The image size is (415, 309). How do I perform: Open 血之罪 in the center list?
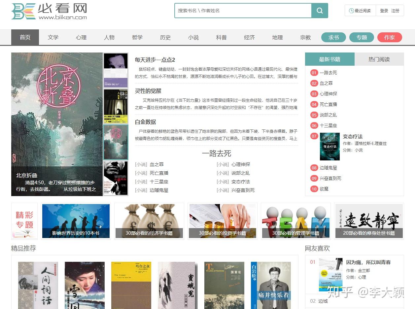[x=156, y=164]
